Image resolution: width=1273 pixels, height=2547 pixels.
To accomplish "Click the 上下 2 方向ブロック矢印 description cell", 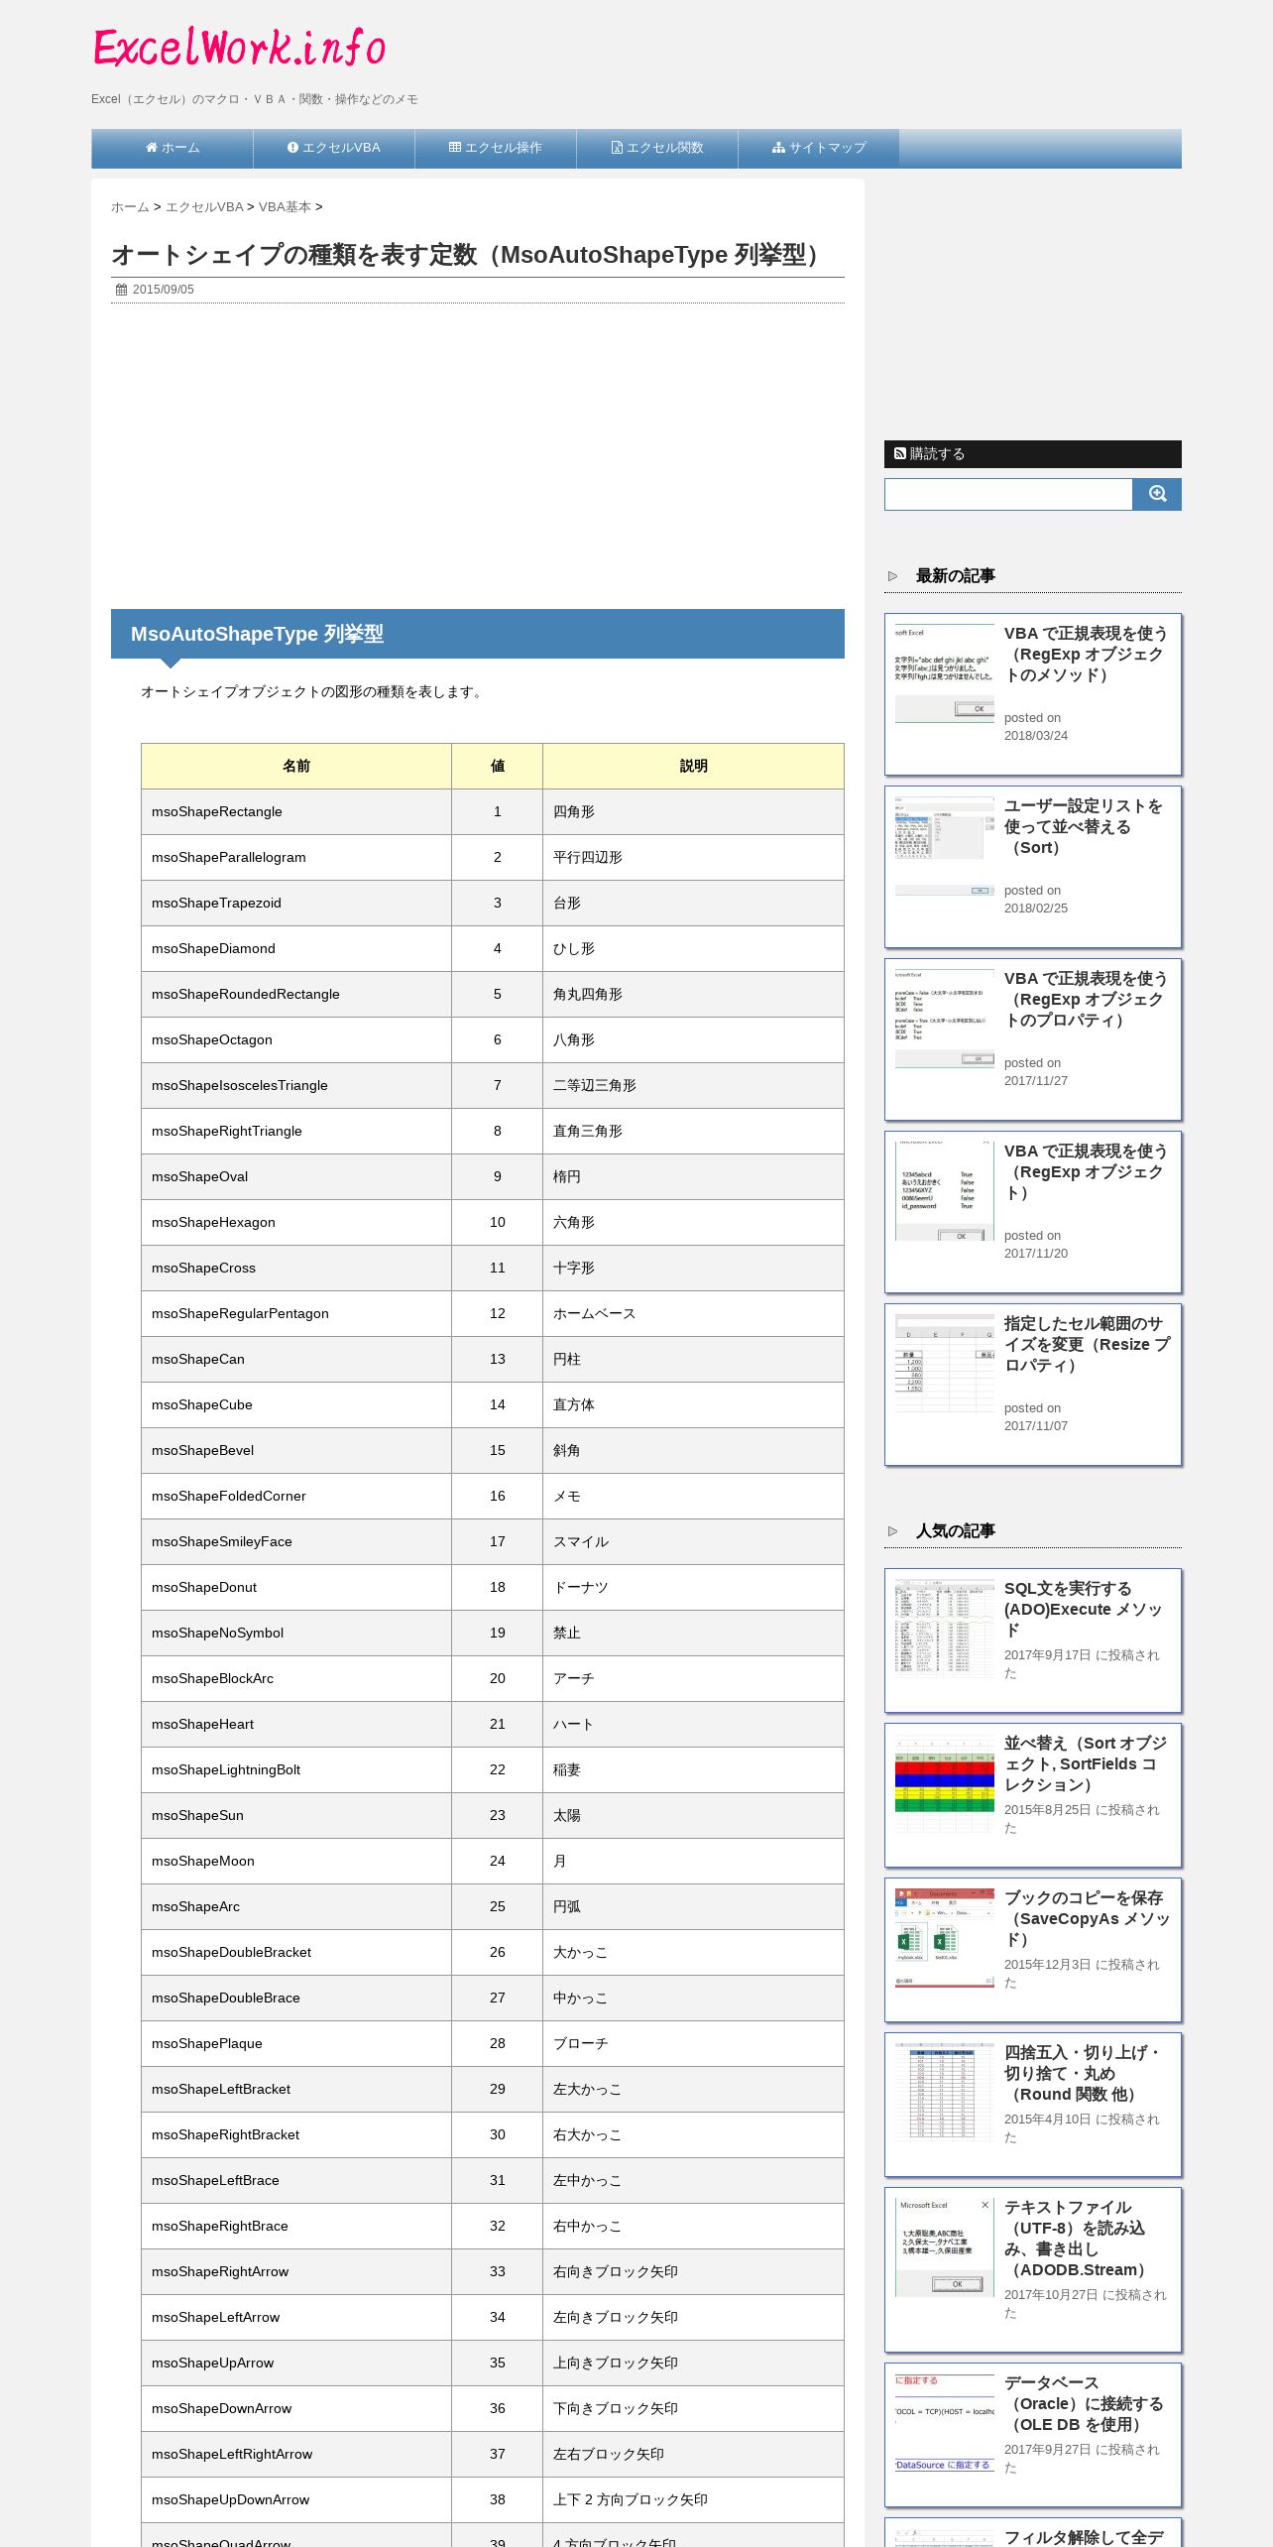I will 693,2499.
